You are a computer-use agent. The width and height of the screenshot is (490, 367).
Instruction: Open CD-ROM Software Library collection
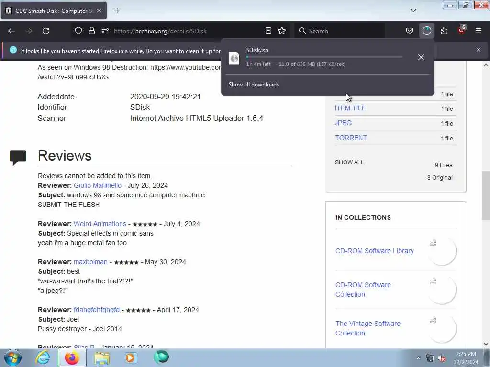[374, 251]
